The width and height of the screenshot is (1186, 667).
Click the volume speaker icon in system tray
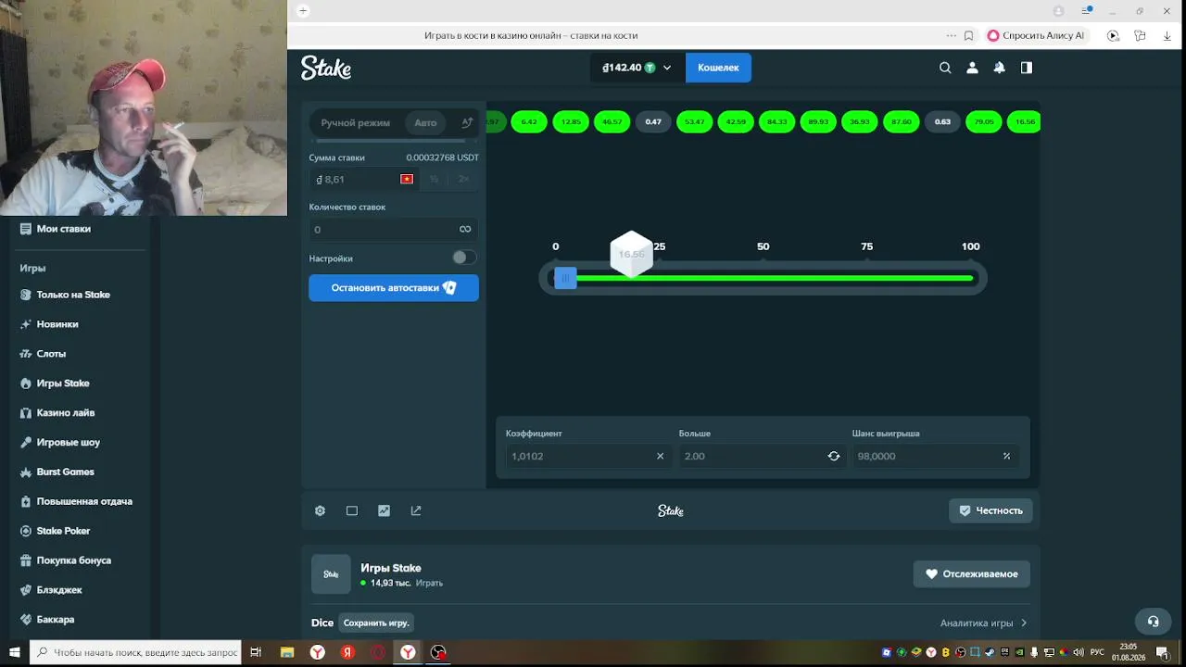(x=1079, y=652)
